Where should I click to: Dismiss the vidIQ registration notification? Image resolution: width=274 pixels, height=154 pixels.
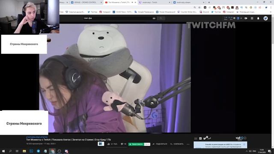click(x=244, y=145)
